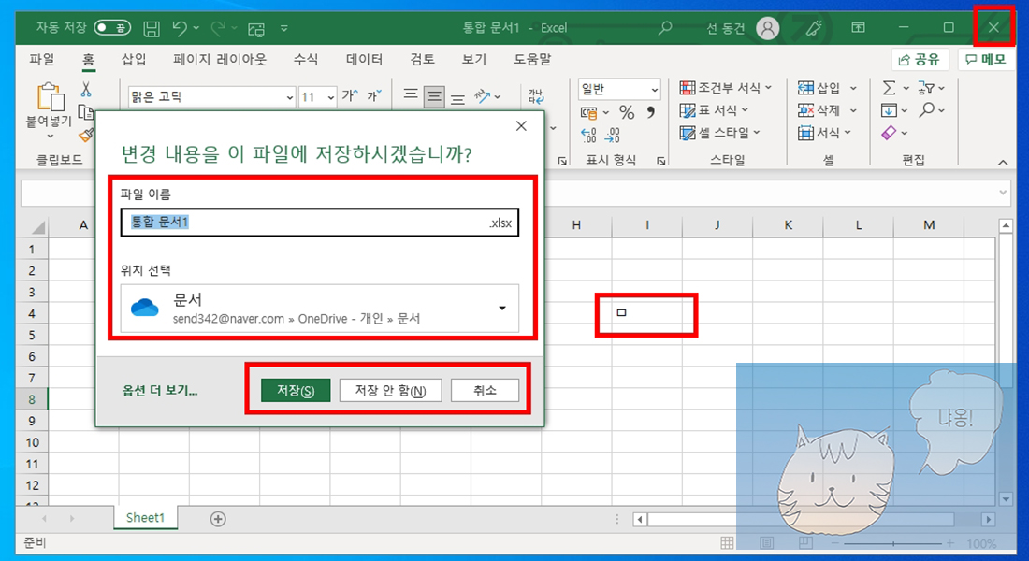
Task: Switch to the 페이지 레이아웃 tab
Action: click(220, 60)
